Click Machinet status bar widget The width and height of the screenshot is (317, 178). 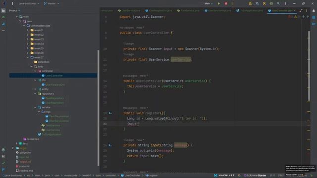(x=224, y=176)
